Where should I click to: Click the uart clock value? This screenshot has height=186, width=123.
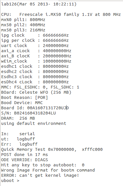56,46
